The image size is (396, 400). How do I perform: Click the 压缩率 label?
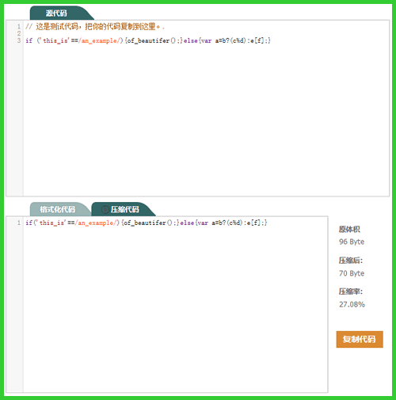point(351,291)
